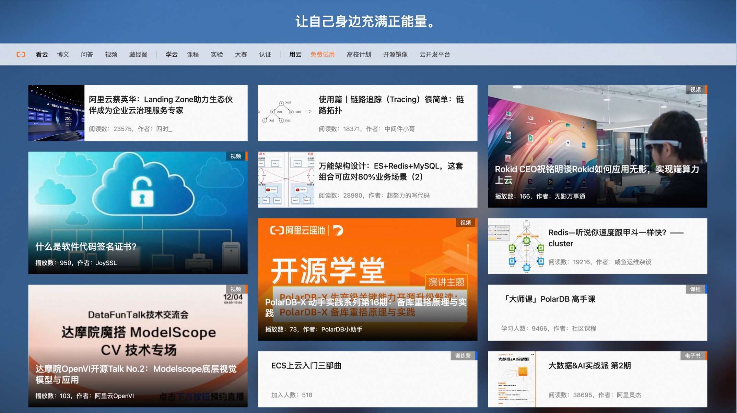The height and width of the screenshot is (413, 737).
Task: Select 视频 in the navigation bar
Action: (111, 54)
